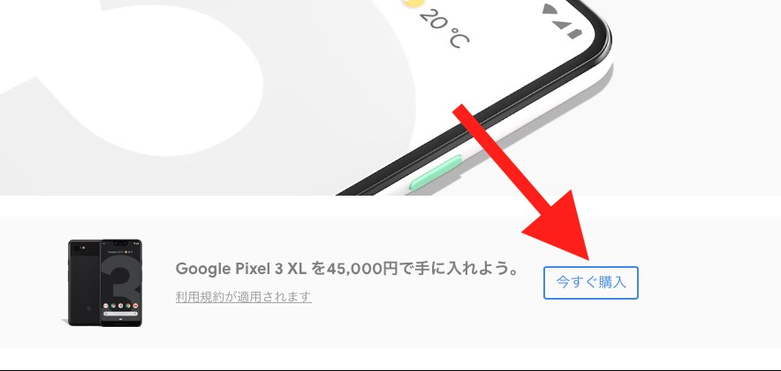Click the Wi-Fi icon on hero phone
The width and height of the screenshot is (781, 371).
click(550, 10)
